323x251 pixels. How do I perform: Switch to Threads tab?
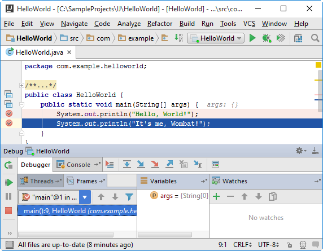pyautogui.click(x=41, y=181)
